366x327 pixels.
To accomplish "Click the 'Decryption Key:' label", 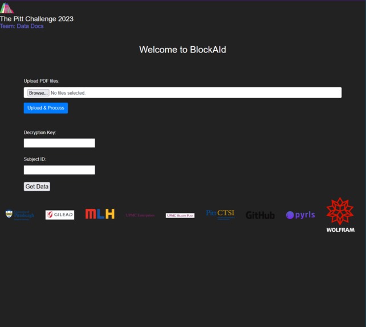I will pyautogui.click(x=40, y=132).
